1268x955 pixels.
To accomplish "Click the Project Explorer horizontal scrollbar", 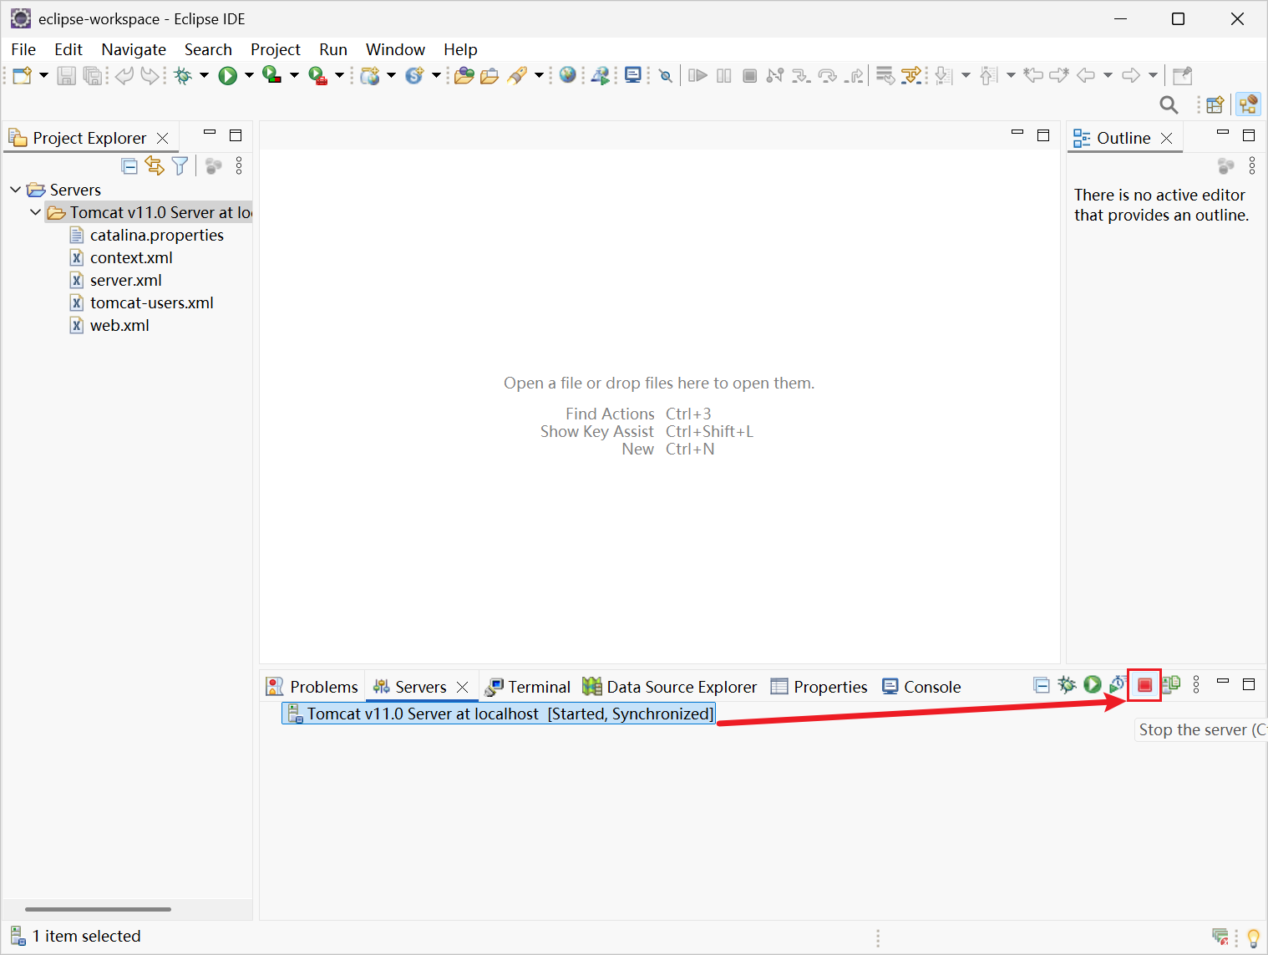I will pyautogui.click(x=98, y=909).
